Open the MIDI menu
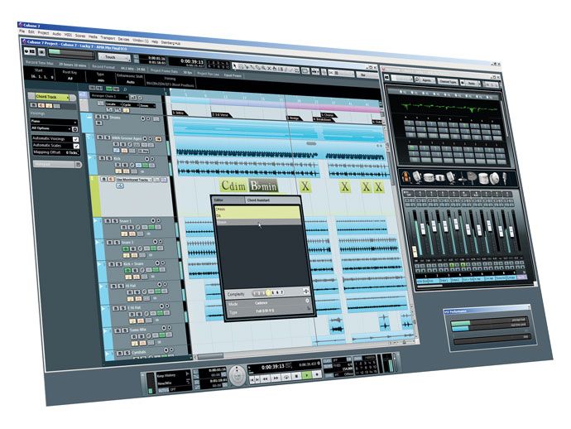The image size is (571, 429). (x=68, y=35)
